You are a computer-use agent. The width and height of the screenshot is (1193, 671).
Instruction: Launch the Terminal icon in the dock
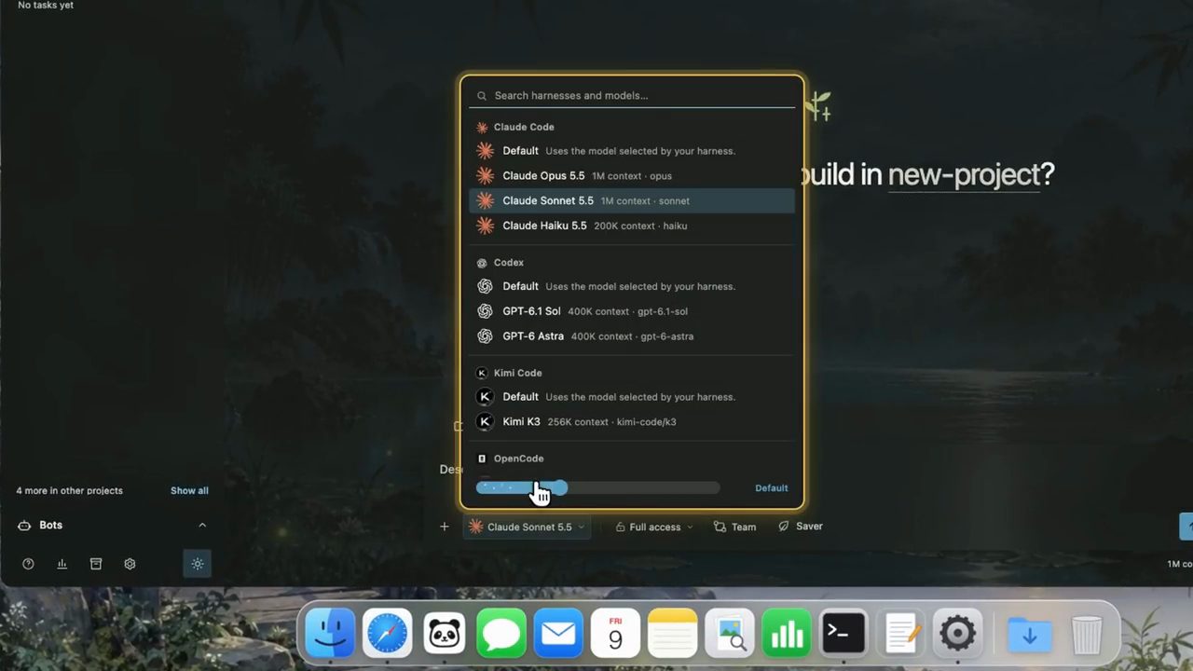pyautogui.click(x=843, y=636)
